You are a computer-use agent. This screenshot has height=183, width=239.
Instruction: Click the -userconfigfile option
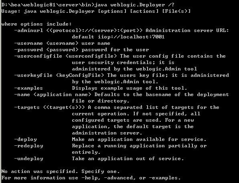point(38,56)
